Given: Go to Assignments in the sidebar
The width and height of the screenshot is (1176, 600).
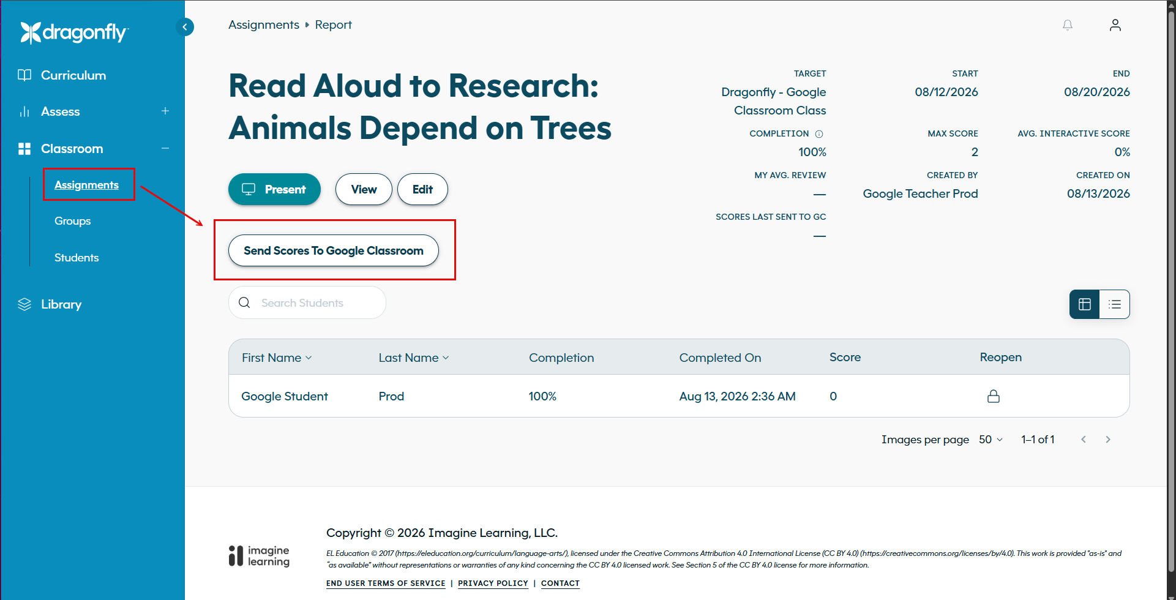Looking at the screenshot, I should point(86,185).
